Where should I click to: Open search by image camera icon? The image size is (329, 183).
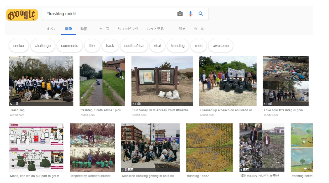pos(180,14)
